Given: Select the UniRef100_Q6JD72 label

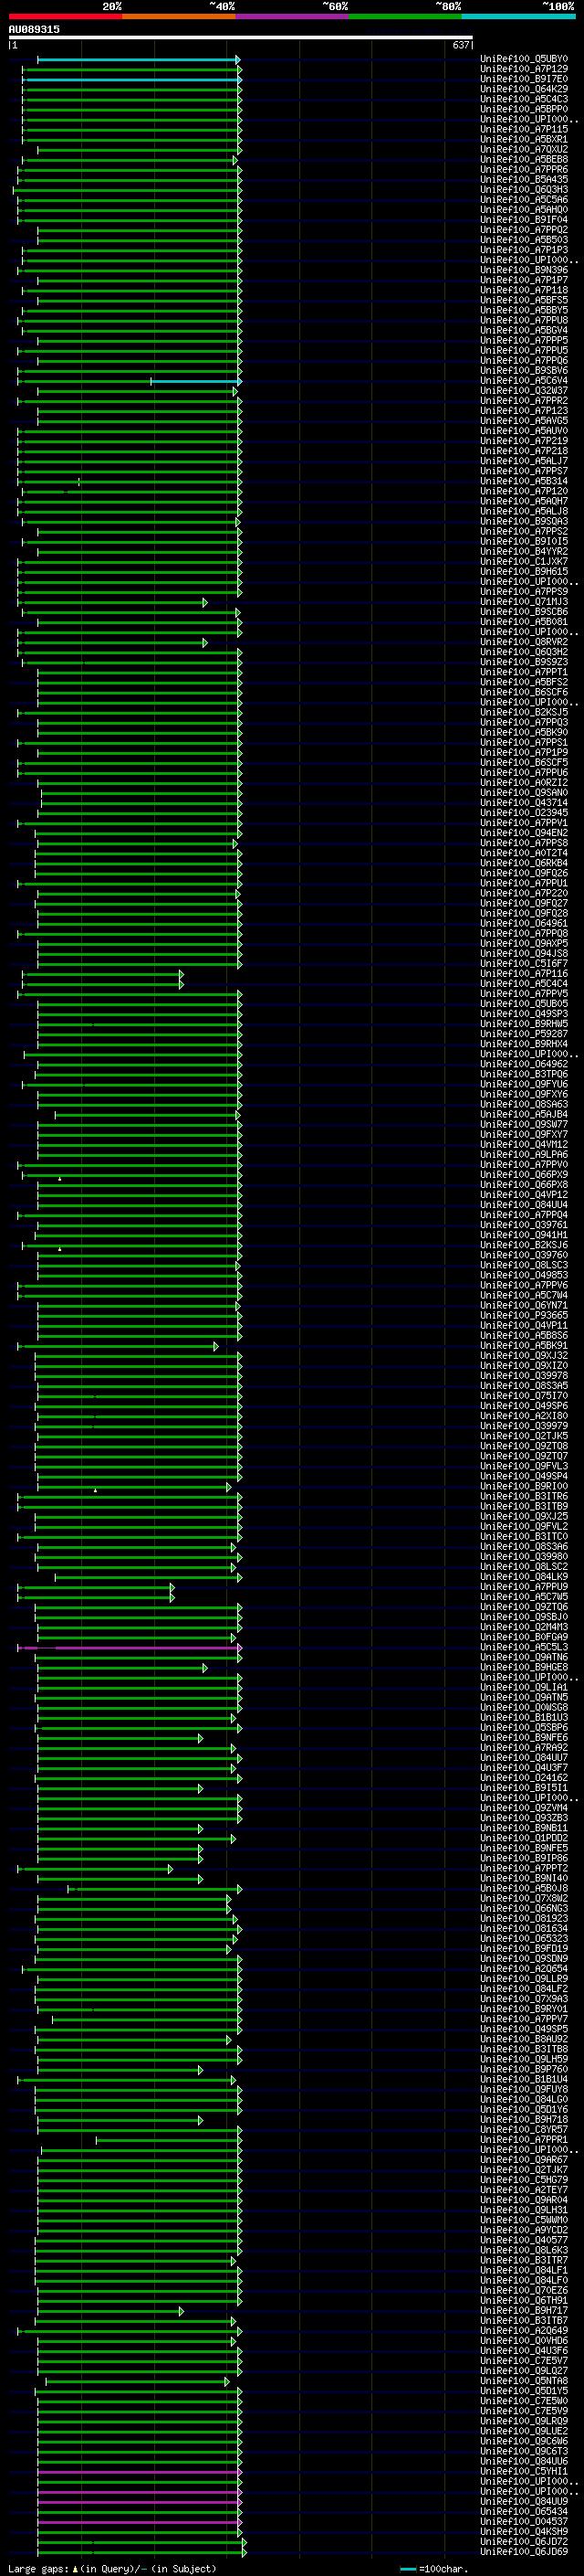Looking at the screenshot, I should pos(524,2541).
